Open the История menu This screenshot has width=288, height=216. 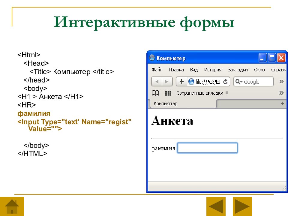(213, 70)
